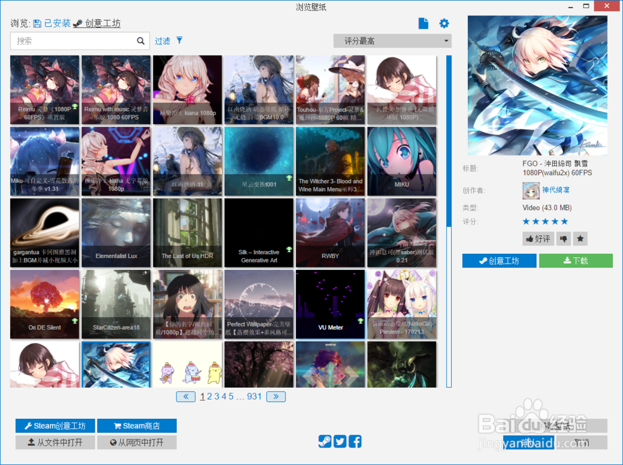
Task: Click 从文件中打开 open from file
Action: (x=55, y=443)
